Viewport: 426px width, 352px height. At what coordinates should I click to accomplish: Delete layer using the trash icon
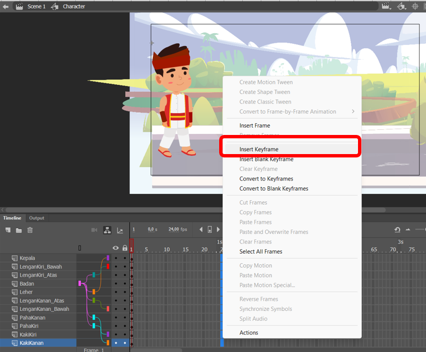(x=30, y=230)
